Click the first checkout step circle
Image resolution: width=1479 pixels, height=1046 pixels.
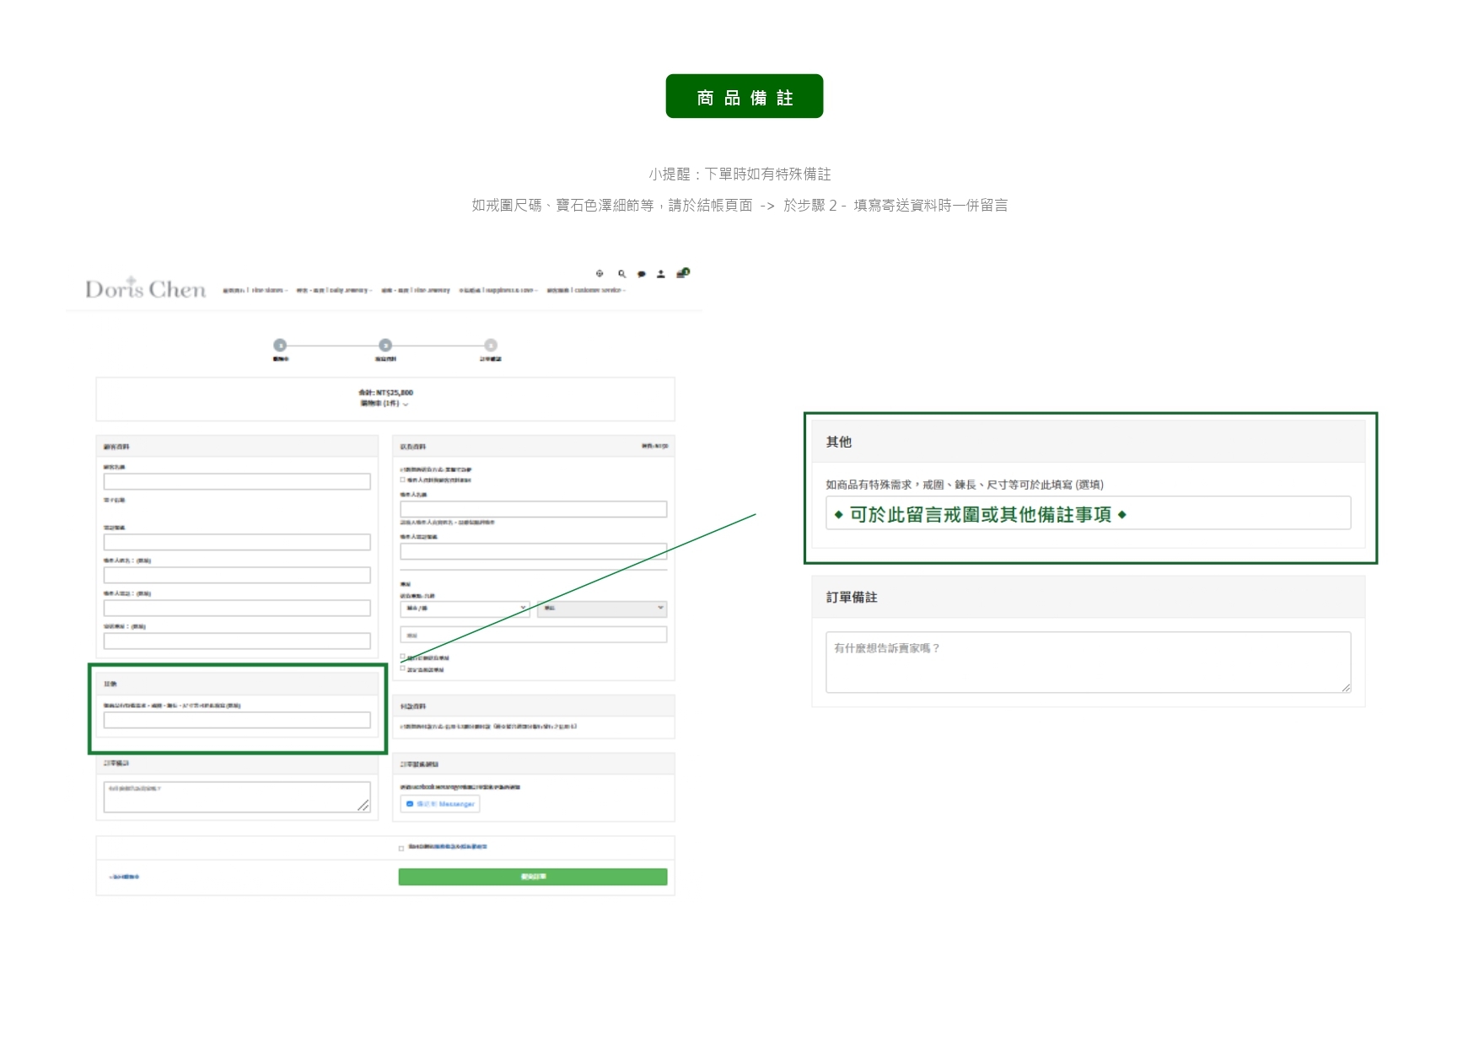pos(280,345)
